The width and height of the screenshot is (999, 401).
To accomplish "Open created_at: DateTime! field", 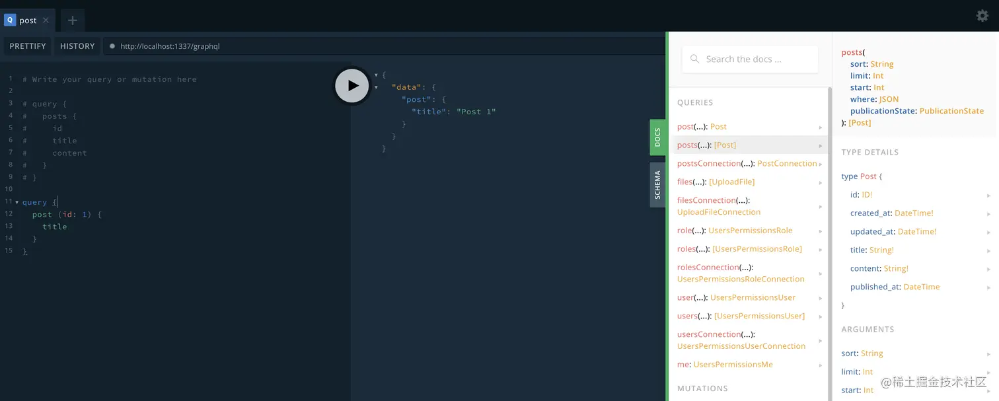I will [x=916, y=213].
